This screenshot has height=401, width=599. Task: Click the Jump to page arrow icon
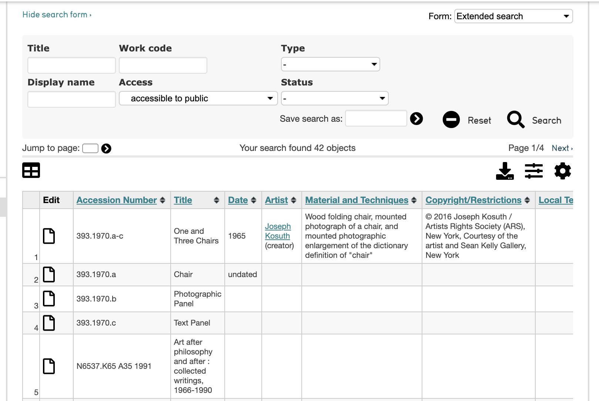[106, 148]
